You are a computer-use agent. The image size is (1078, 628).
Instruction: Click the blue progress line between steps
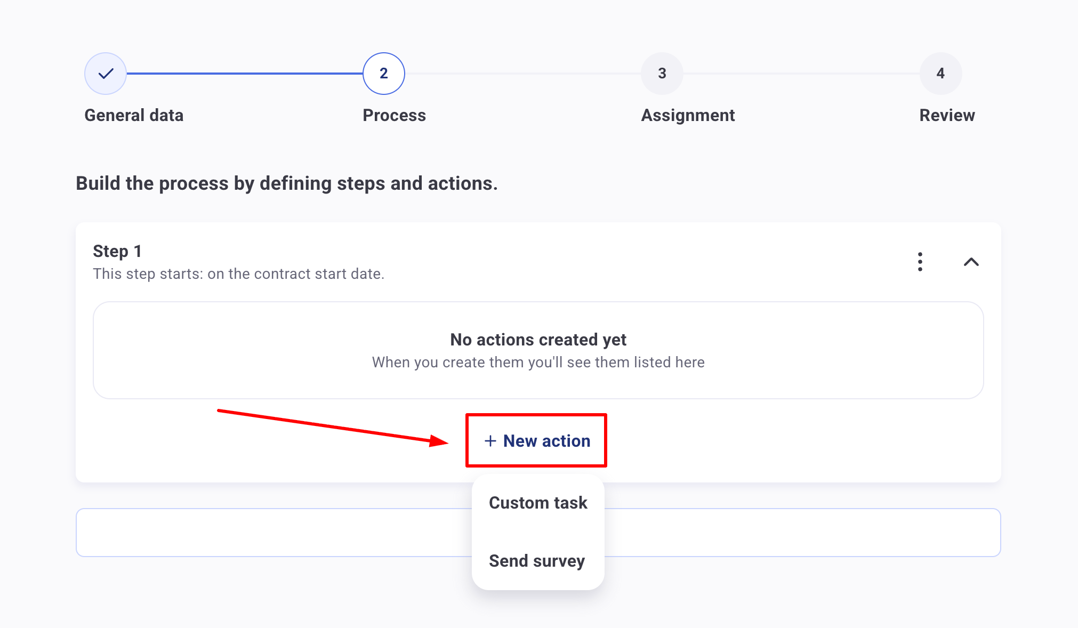245,74
